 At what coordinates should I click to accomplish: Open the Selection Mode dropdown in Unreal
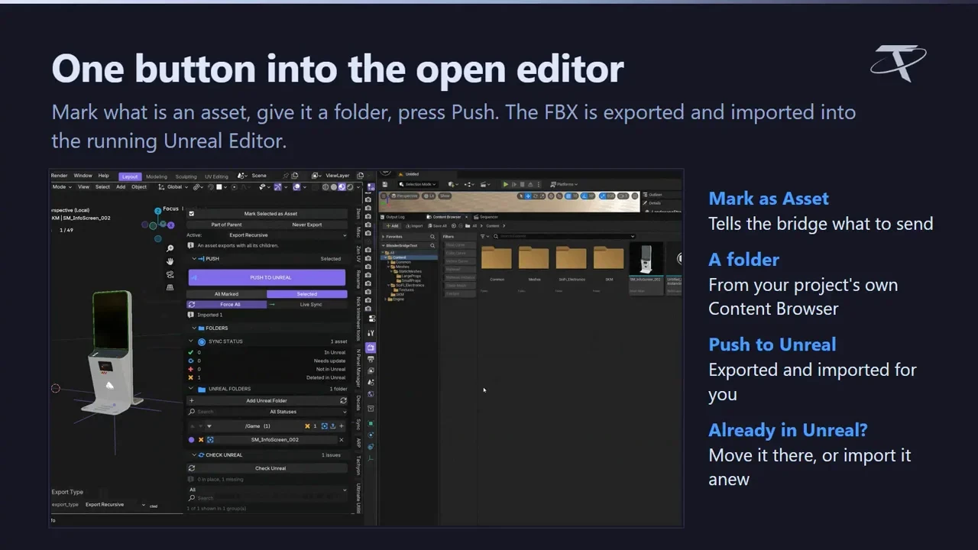point(419,184)
